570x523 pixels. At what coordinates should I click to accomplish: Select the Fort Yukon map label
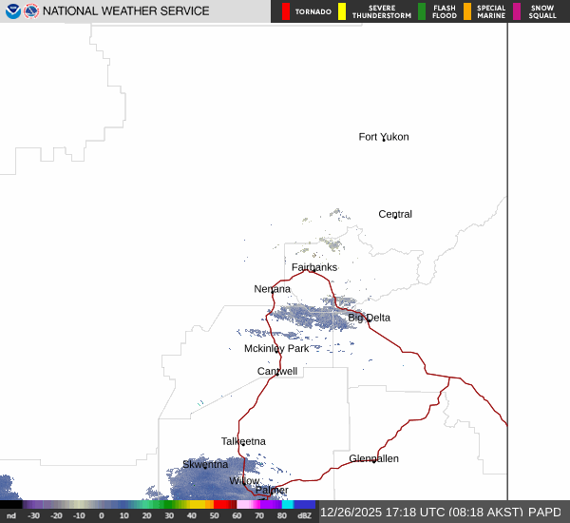click(383, 137)
